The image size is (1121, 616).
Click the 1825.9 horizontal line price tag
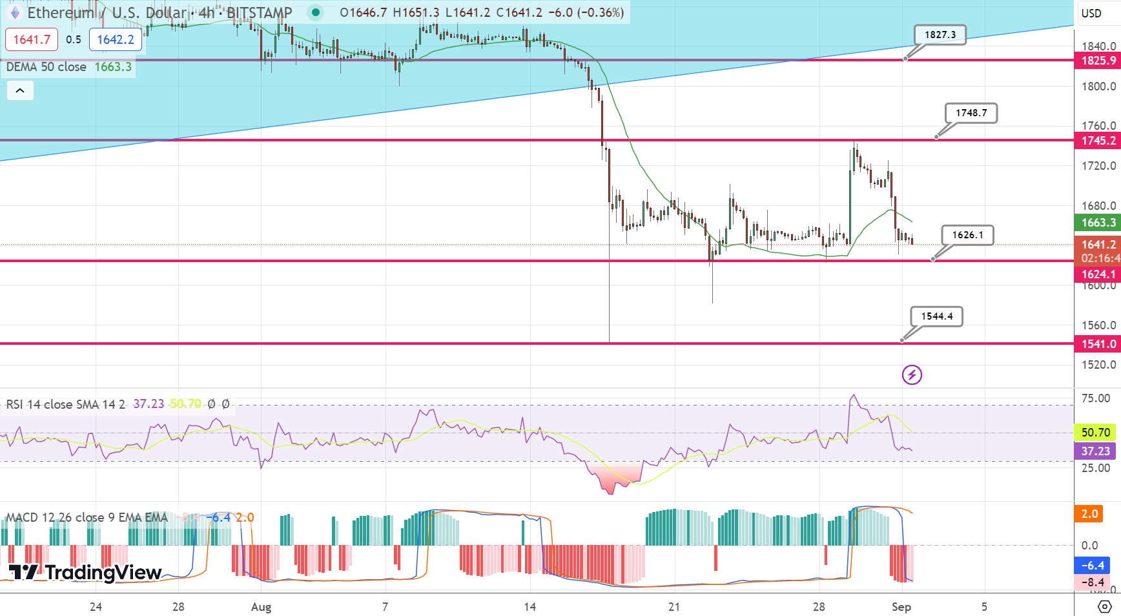pos(1098,61)
